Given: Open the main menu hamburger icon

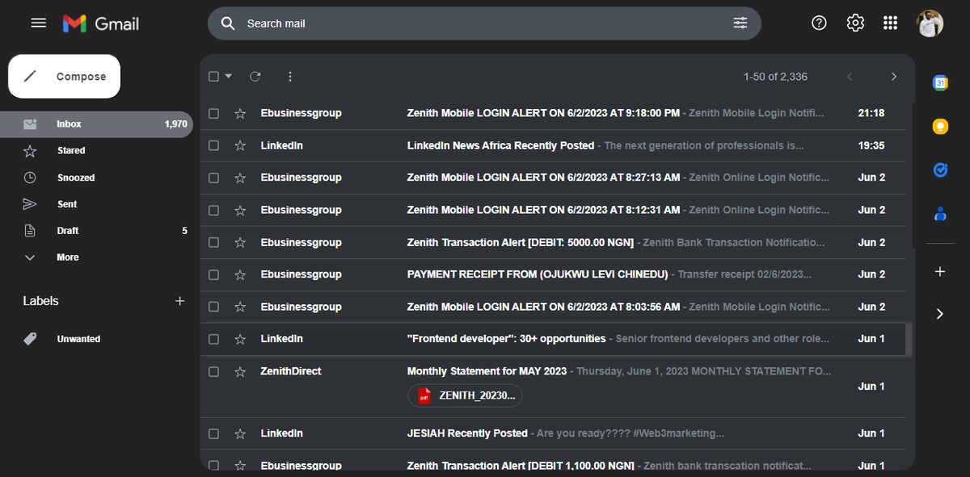Looking at the screenshot, I should click(x=38, y=23).
